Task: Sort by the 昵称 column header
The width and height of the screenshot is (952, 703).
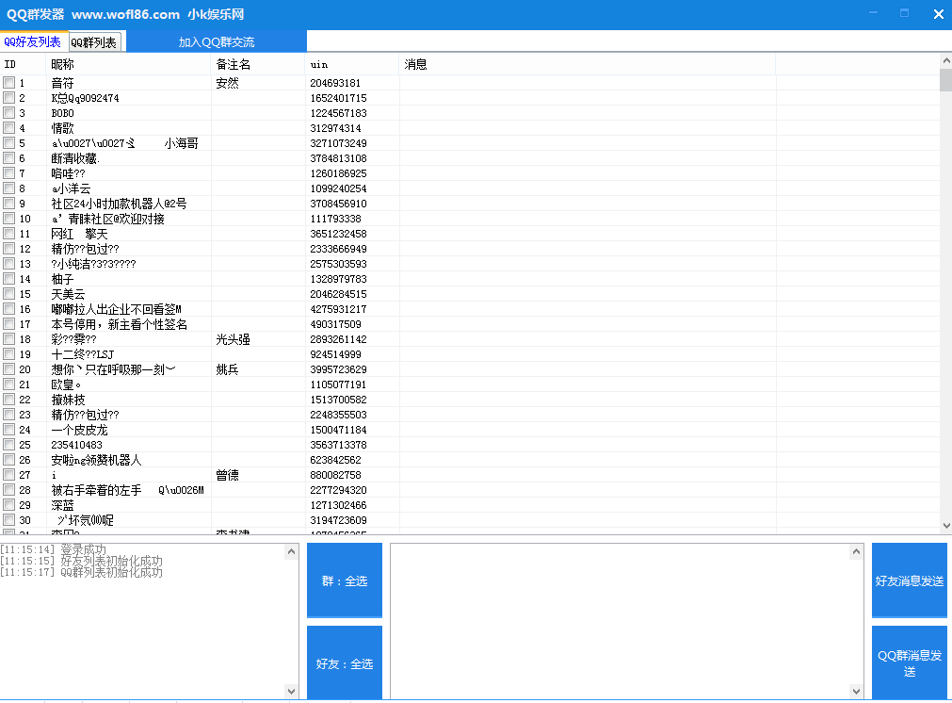Action: [x=128, y=64]
